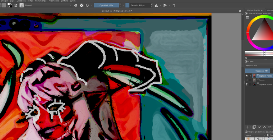Switch to Selector de color tab
Screen dimensions: 273x140
[x=255, y=10]
